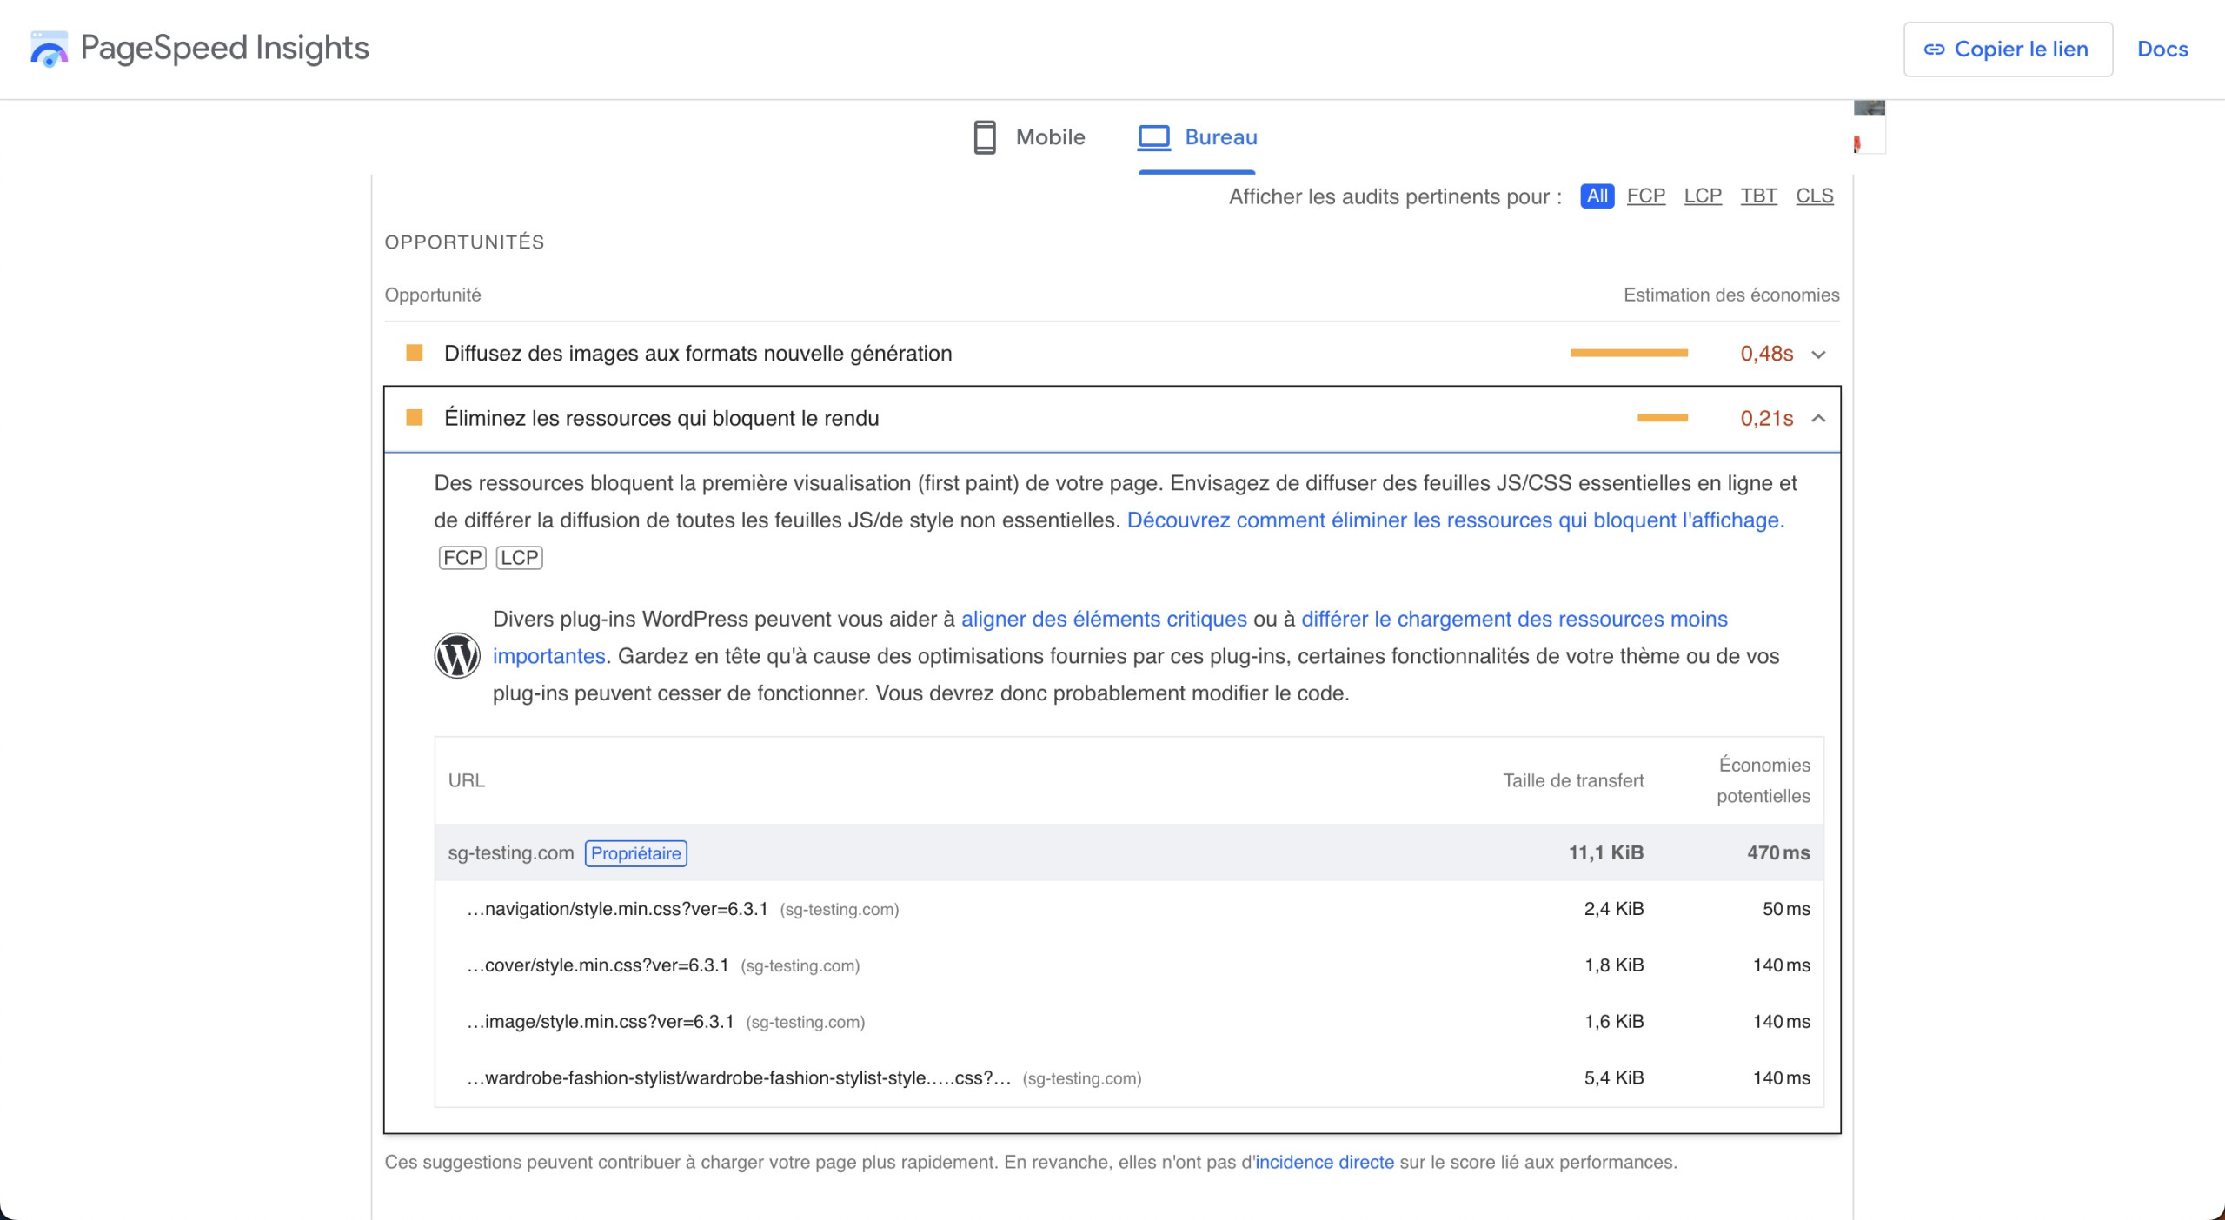Click the image/style.min.css URL row
The width and height of the screenshot is (2225, 1220).
click(x=1129, y=1022)
